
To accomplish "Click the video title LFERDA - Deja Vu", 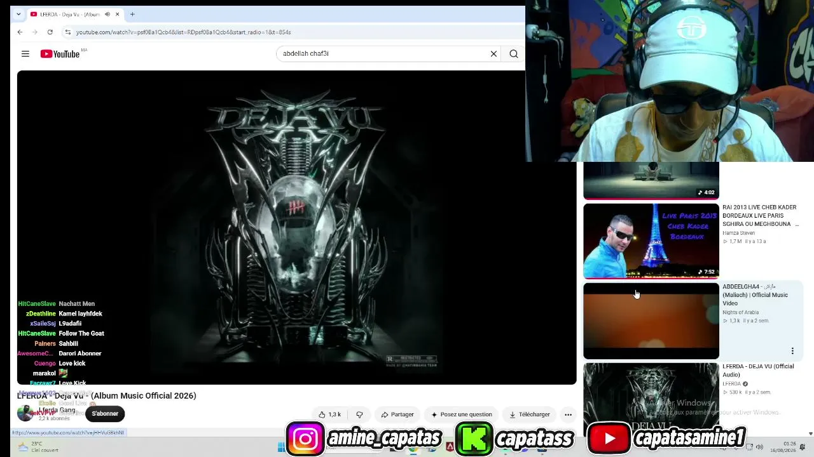I will coord(107,396).
